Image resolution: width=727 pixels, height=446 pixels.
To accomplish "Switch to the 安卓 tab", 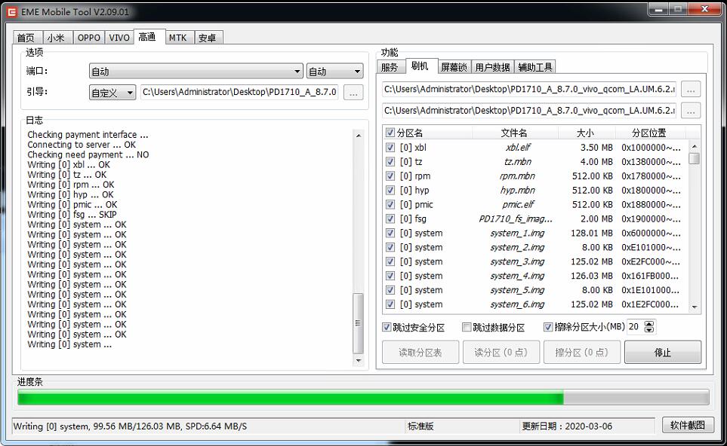I will point(208,38).
